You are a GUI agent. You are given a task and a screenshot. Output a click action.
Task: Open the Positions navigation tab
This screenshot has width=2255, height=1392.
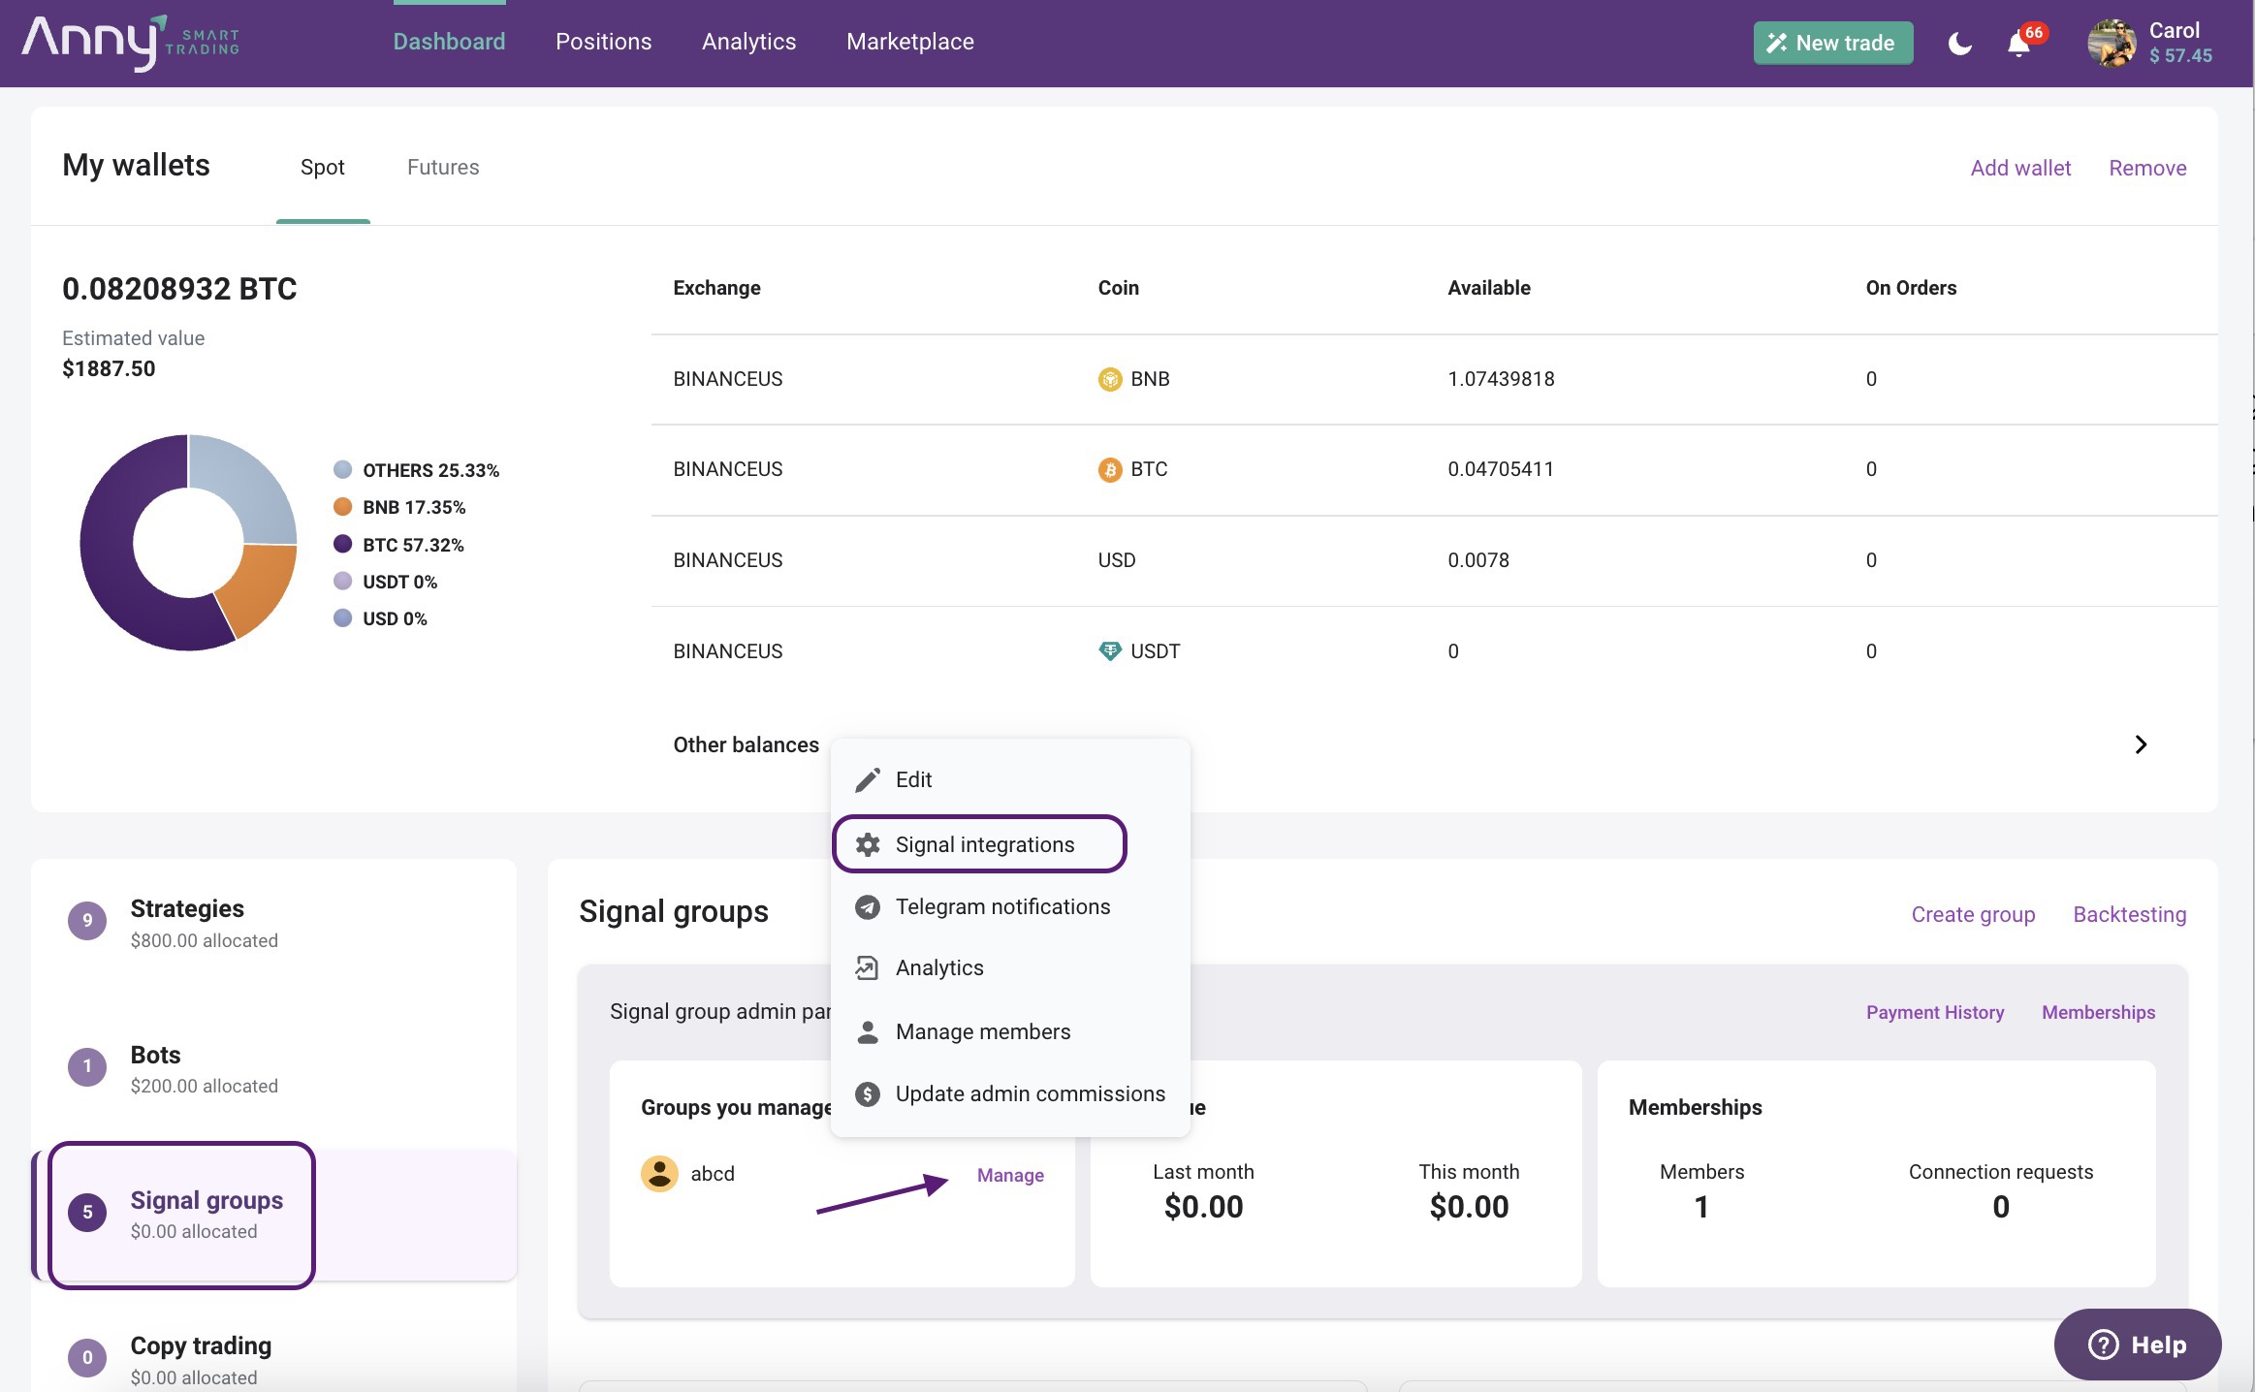[603, 42]
